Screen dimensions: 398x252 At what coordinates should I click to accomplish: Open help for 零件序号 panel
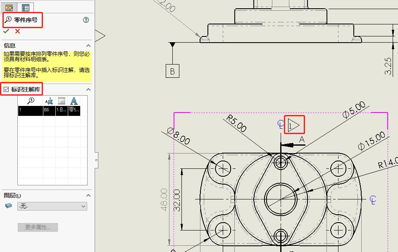point(86,20)
